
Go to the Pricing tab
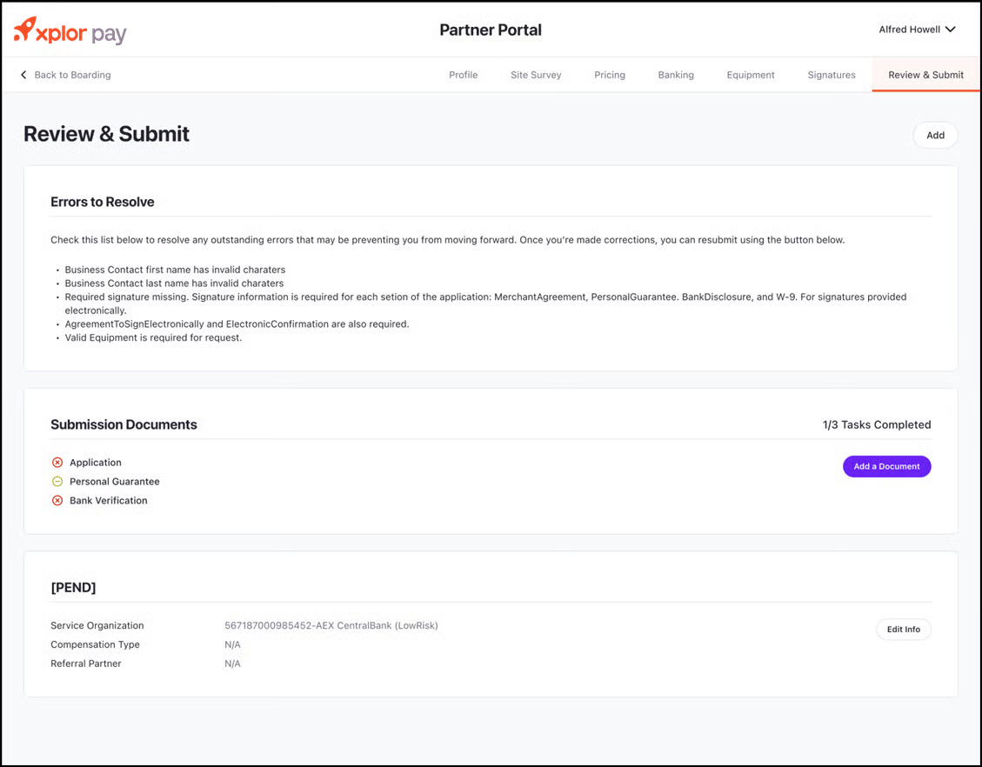click(x=610, y=75)
